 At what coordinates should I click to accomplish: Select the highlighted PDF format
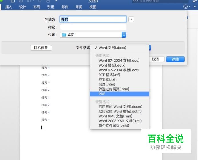pyautogui.click(x=119, y=94)
